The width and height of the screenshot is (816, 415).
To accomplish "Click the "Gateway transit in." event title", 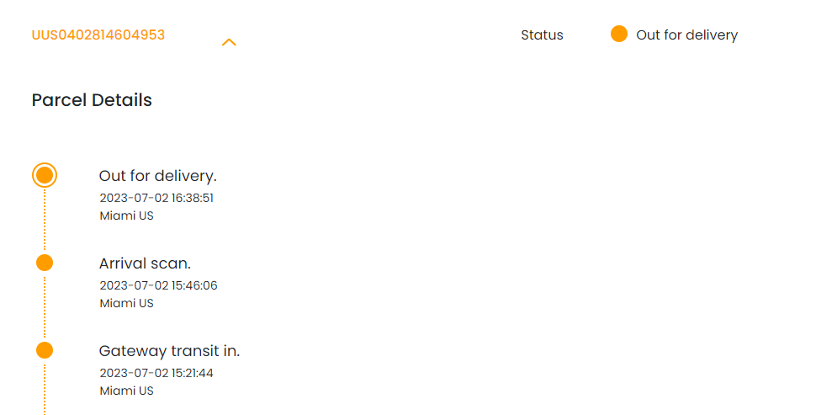I will (169, 351).
